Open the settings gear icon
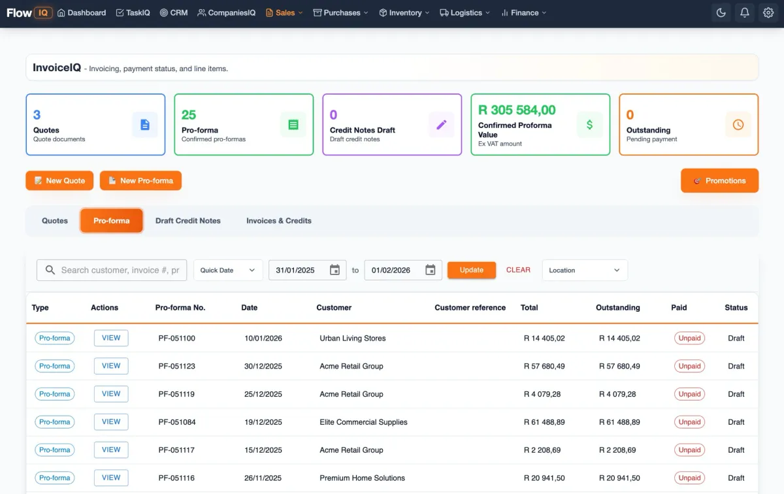The image size is (784, 494). 768,13
